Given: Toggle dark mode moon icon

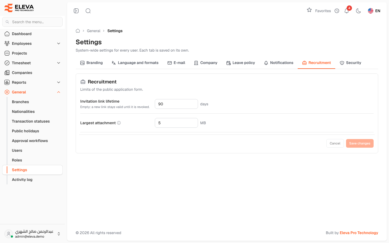Looking at the screenshot, I should [358, 11].
